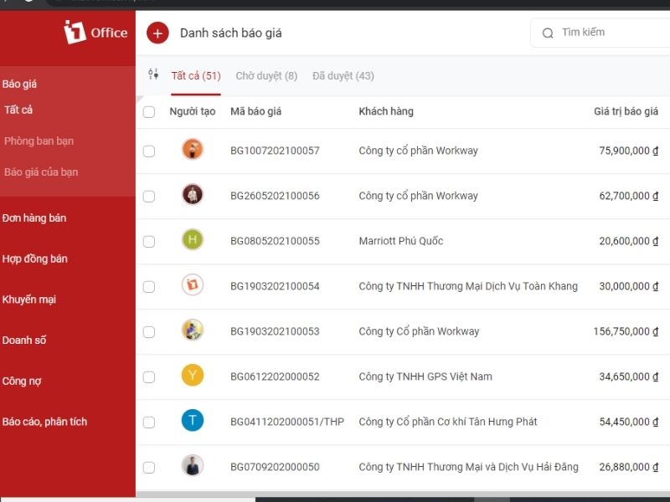Open the Đơn hàng bán menu
Screen dimensions: 670x502
34,218
